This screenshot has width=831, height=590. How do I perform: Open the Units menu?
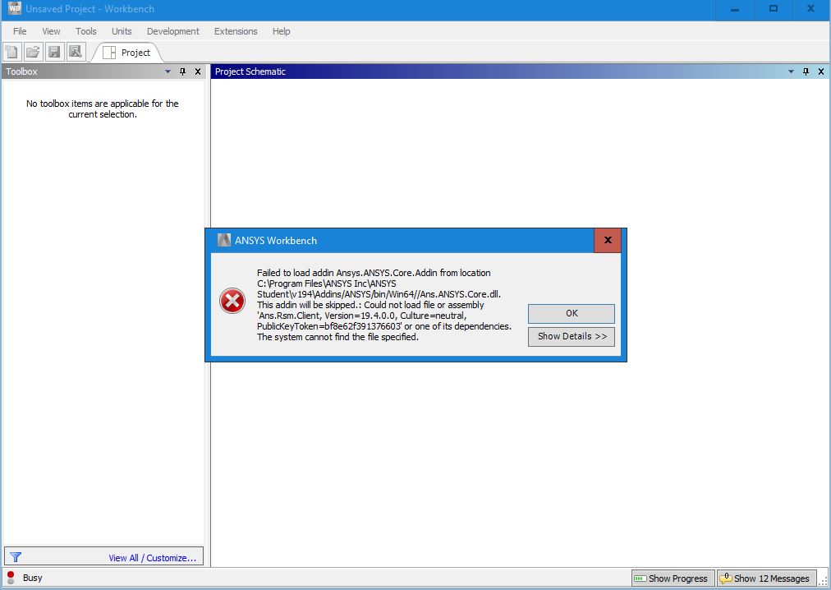122,31
